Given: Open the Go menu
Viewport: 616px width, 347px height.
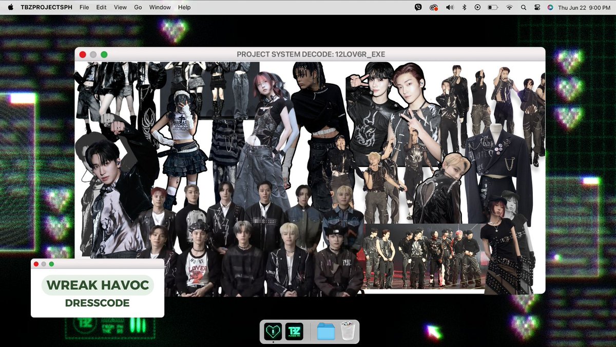Looking at the screenshot, I should (x=138, y=7).
